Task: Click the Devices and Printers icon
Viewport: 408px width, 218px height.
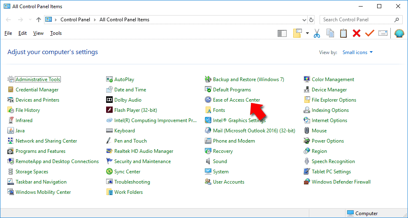Action: pyautogui.click(x=10, y=100)
